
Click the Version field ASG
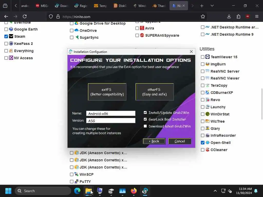111,121
